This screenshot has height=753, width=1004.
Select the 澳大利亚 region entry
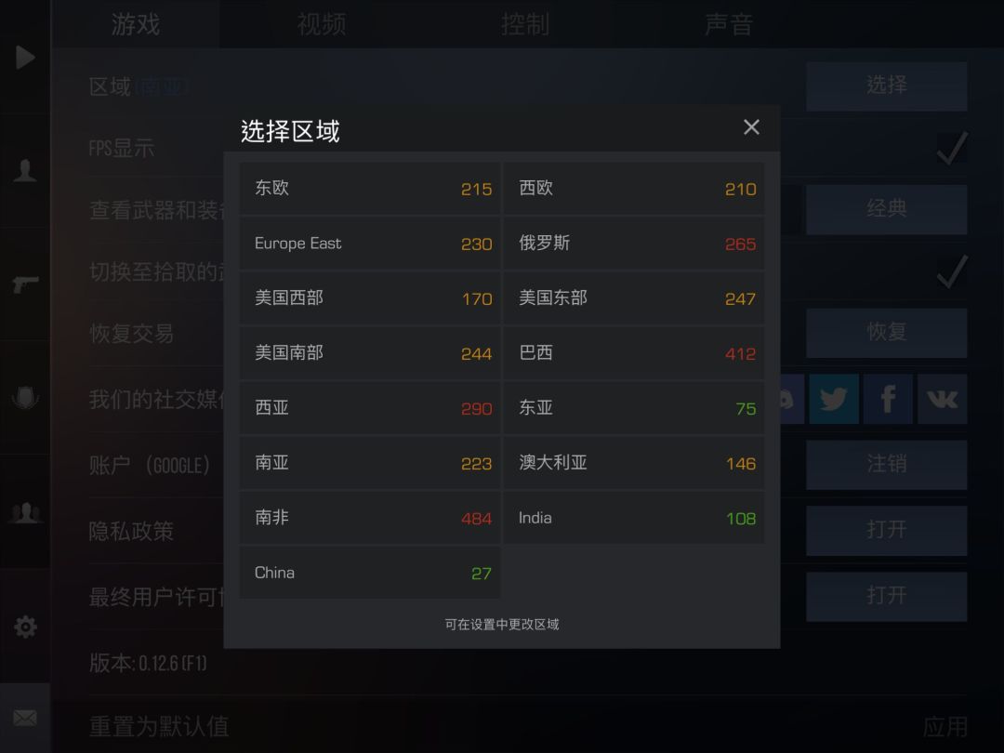pyautogui.click(x=634, y=462)
